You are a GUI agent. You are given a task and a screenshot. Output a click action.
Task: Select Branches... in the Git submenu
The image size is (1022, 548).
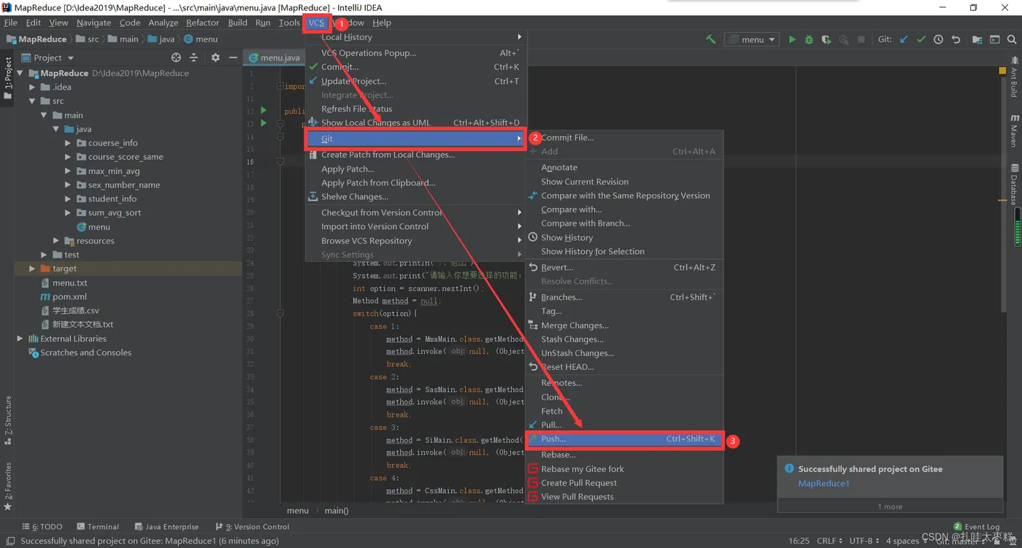624,297
